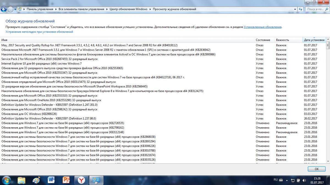Select the Office 2010 KB2553347 row

point(163,73)
